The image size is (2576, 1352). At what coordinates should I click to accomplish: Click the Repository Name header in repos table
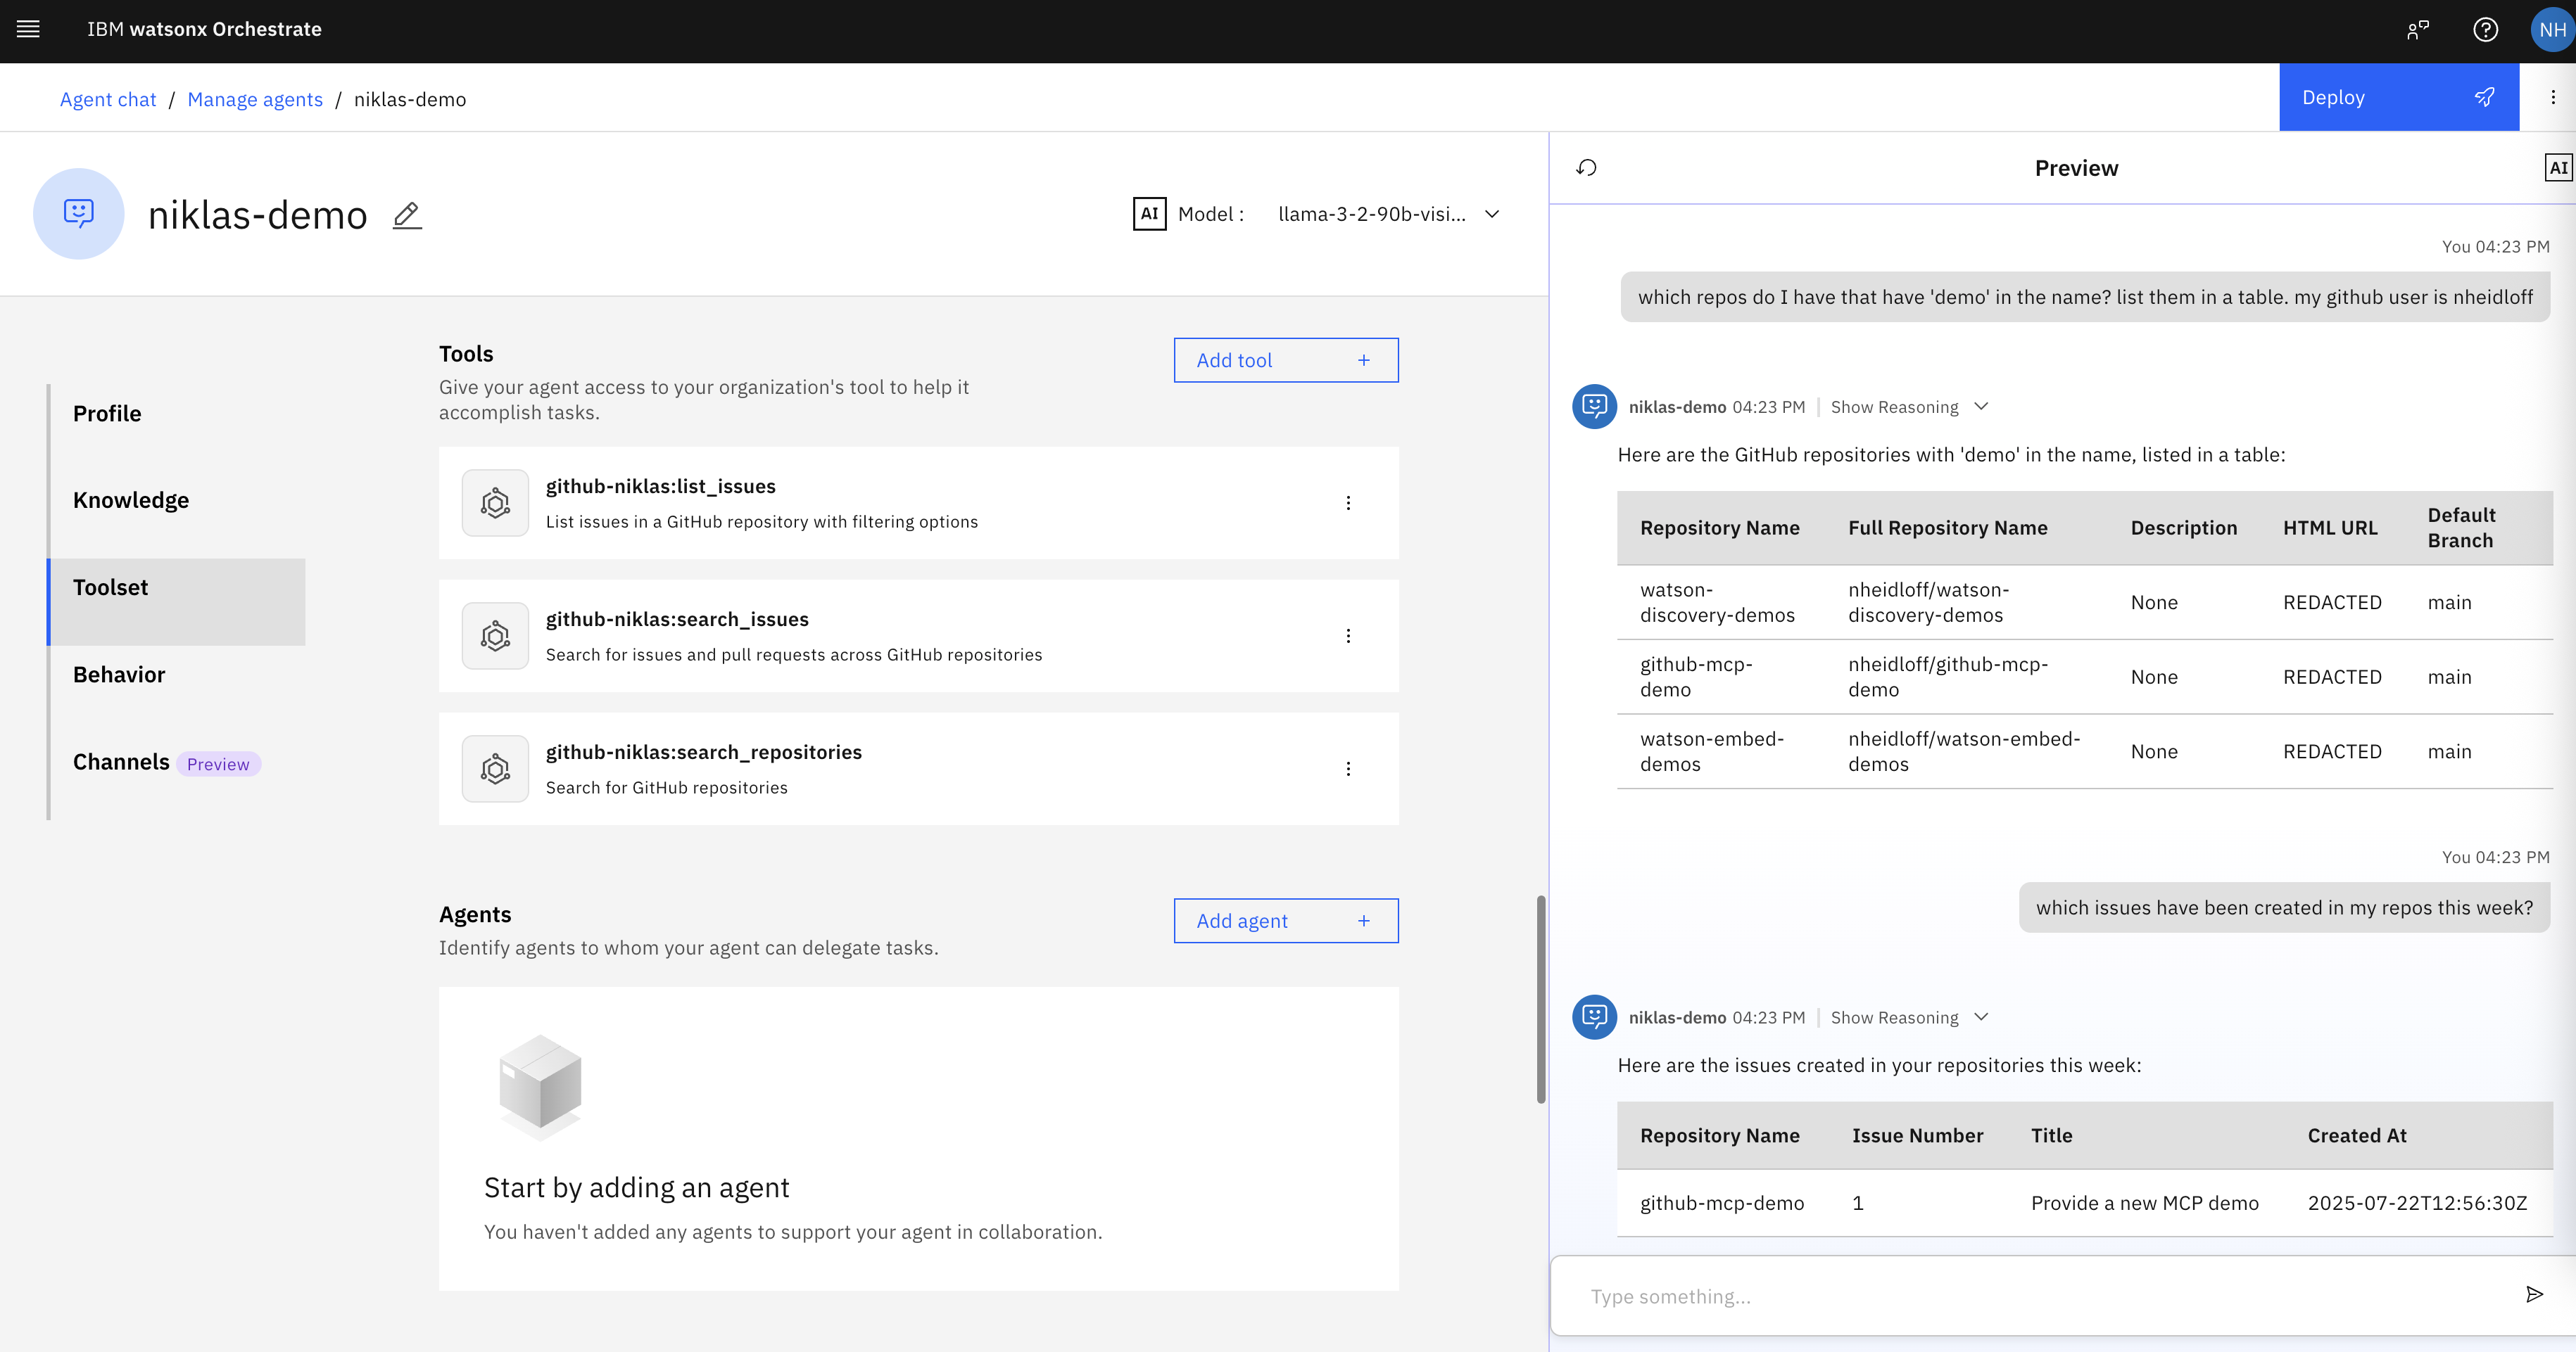(1720, 528)
